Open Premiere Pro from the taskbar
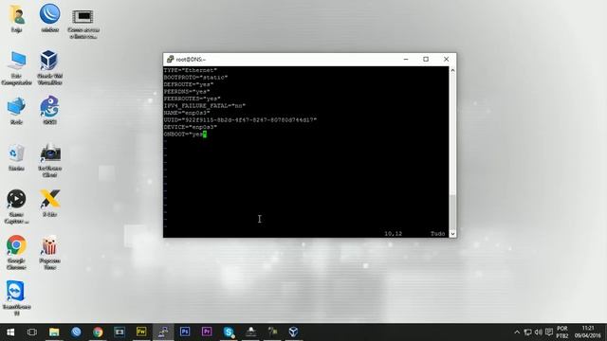The image size is (607, 341). tap(207, 332)
